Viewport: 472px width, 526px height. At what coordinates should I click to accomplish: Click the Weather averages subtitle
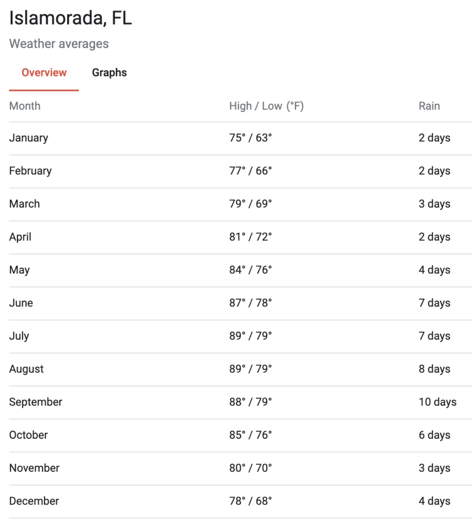click(59, 44)
